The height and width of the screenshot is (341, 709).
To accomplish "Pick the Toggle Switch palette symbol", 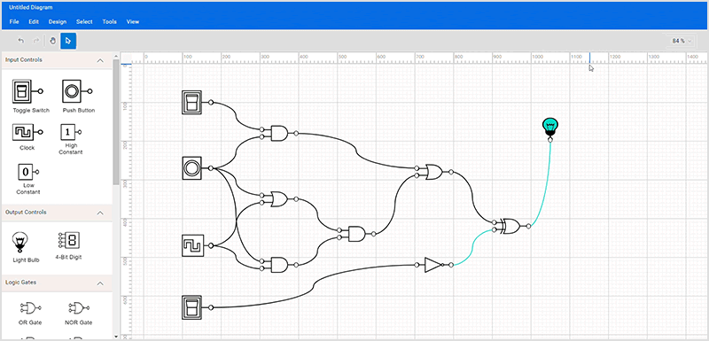I will [x=27, y=92].
